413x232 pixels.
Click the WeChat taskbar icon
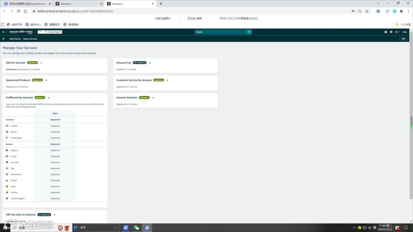[x=136, y=228]
